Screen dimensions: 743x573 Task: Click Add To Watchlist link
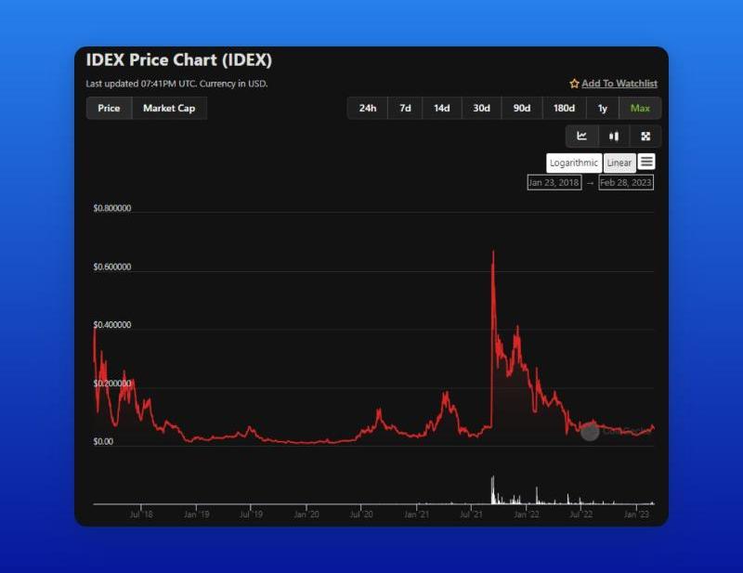click(x=619, y=84)
